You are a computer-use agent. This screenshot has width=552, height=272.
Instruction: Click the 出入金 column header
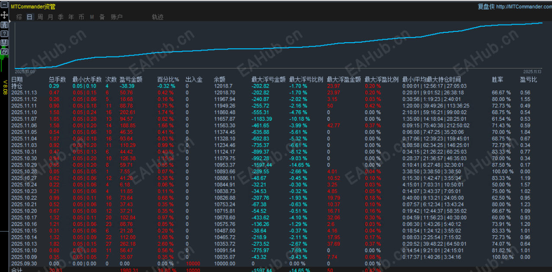194,79
